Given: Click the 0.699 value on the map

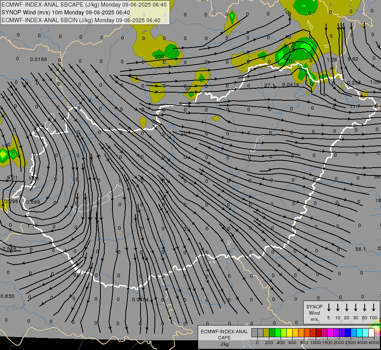Looking at the screenshot, I should click(x=33, y=202).
